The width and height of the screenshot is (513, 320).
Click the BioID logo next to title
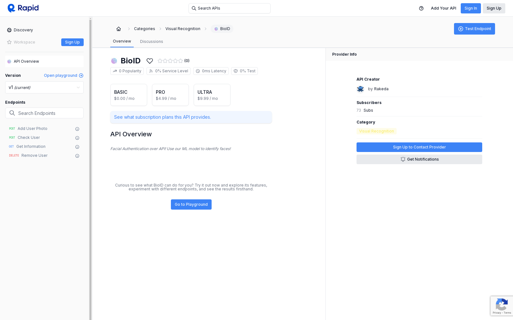pyautogui.click(x=114, y=61)
